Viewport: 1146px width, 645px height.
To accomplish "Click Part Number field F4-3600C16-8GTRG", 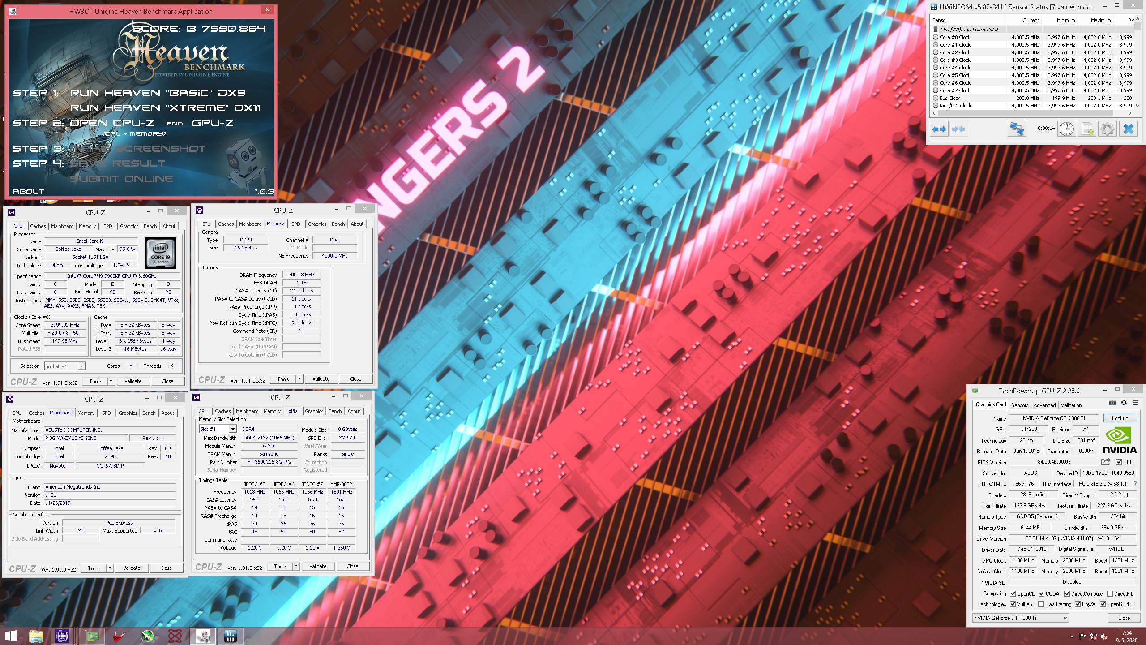I will (x=269, y=462).
